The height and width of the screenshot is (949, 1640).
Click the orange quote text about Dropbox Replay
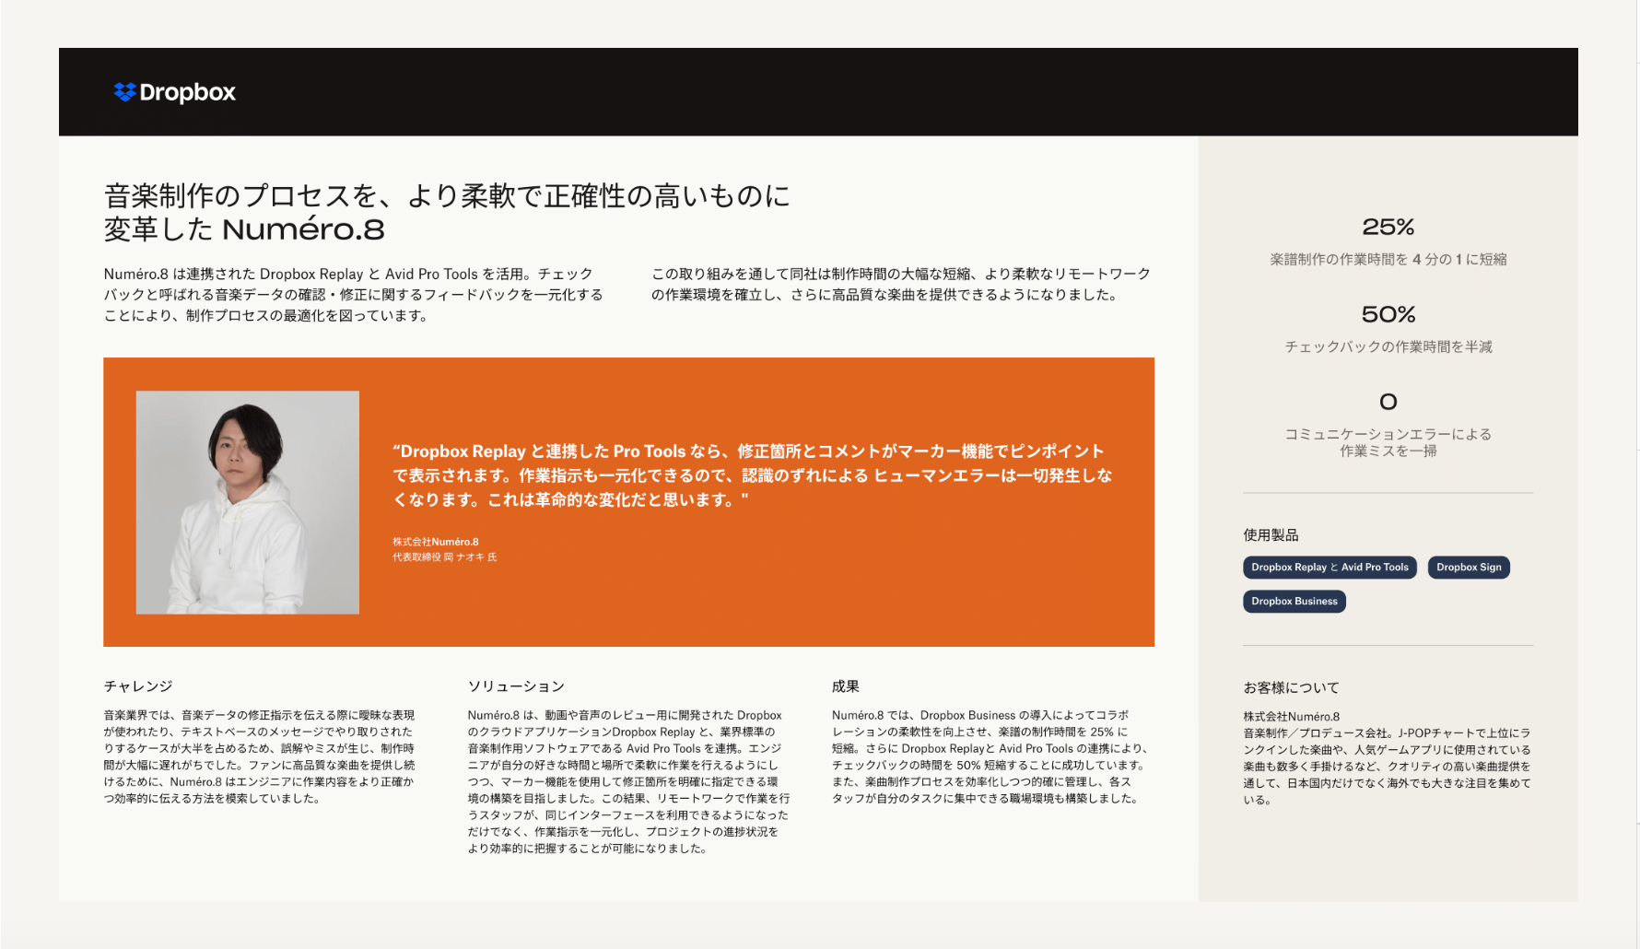[753, 475]
